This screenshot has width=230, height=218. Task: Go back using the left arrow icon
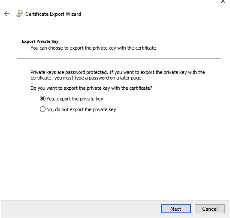(7, 14)
